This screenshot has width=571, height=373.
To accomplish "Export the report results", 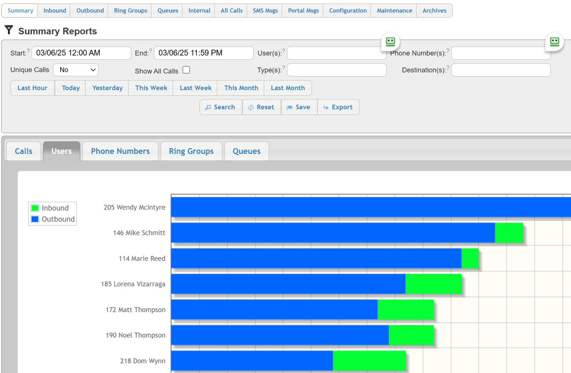I will click(x=338, y=107).
